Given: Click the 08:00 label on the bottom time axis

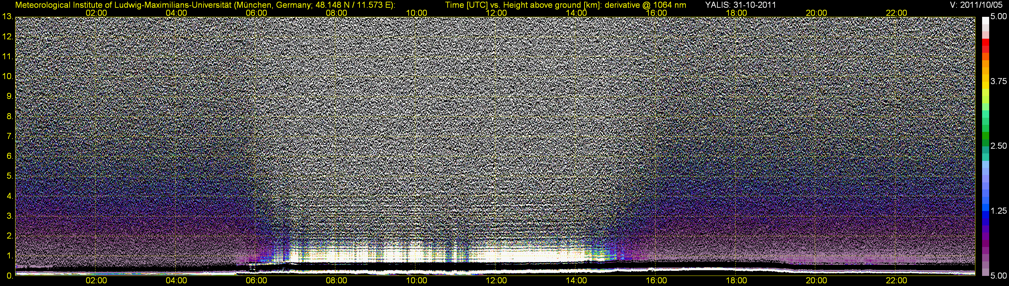Looking at the screenshot, I should (x=336, y=281).
